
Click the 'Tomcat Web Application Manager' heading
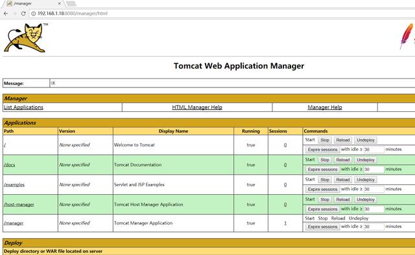[x=239, y=66]
